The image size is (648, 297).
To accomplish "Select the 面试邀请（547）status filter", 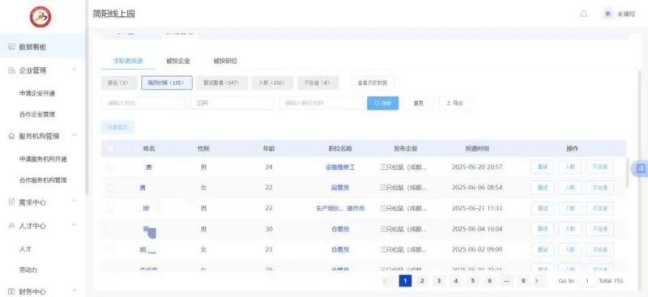I will coord(222,83).
